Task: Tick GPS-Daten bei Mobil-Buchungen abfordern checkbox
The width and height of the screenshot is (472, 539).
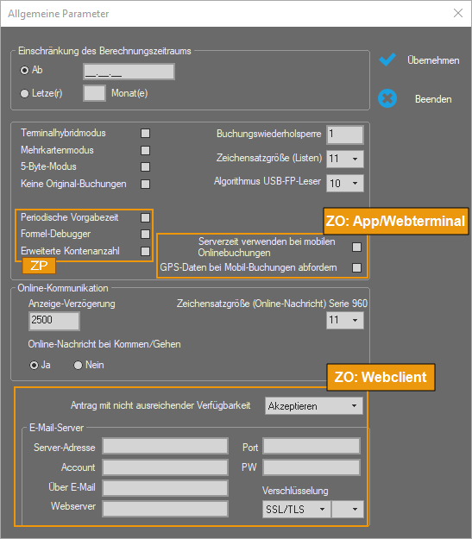Action: click(356, 267)
